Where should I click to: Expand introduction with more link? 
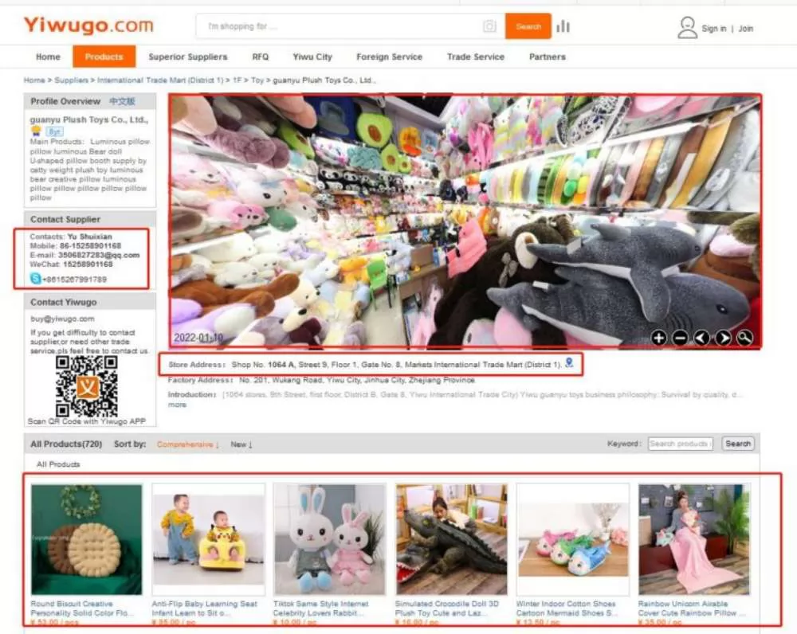[177, 405]
